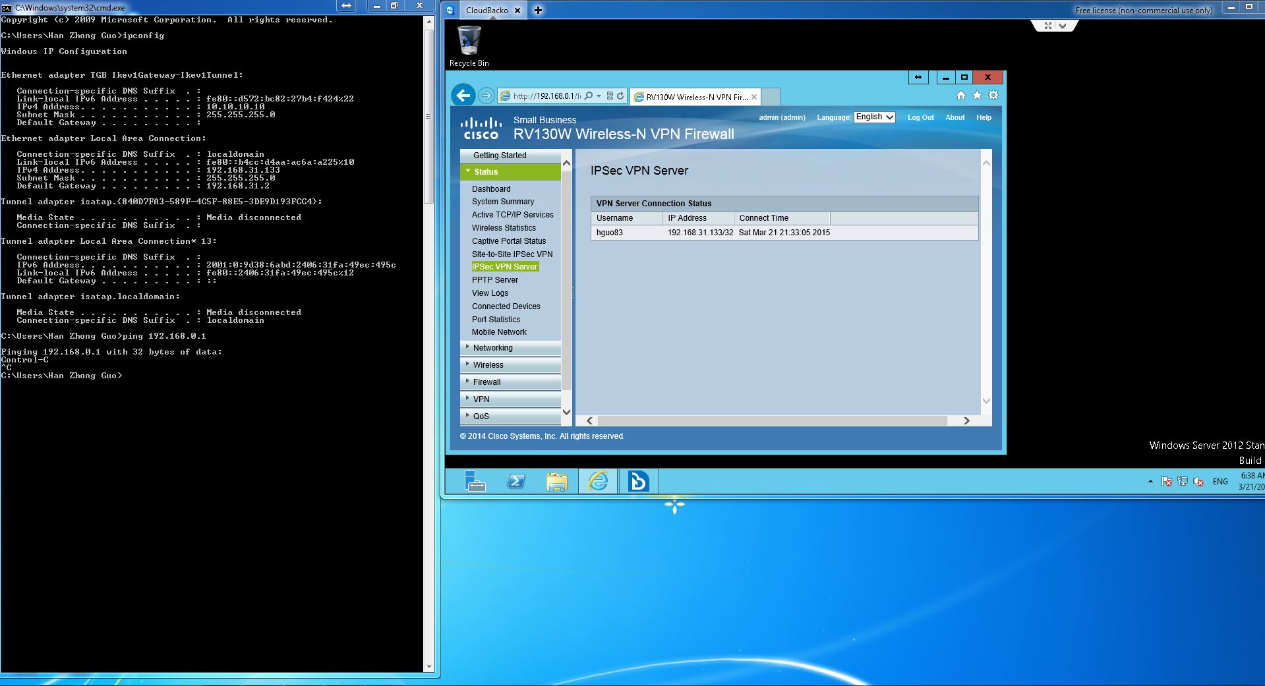
Task: Select the CloudBacko remote session tab
Action: [486, 10]
